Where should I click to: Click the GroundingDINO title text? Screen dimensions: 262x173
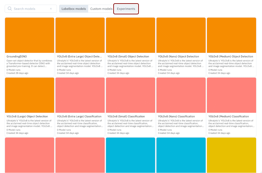[x=17, y=56]
